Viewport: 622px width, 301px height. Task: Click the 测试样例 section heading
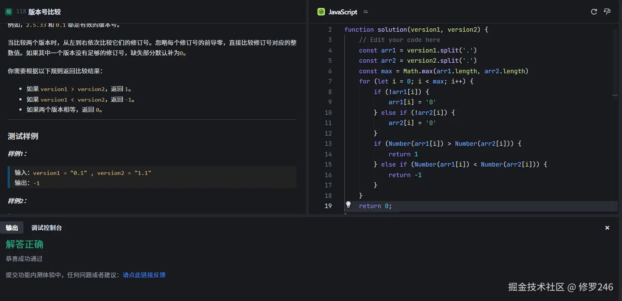tap(23, 136)
